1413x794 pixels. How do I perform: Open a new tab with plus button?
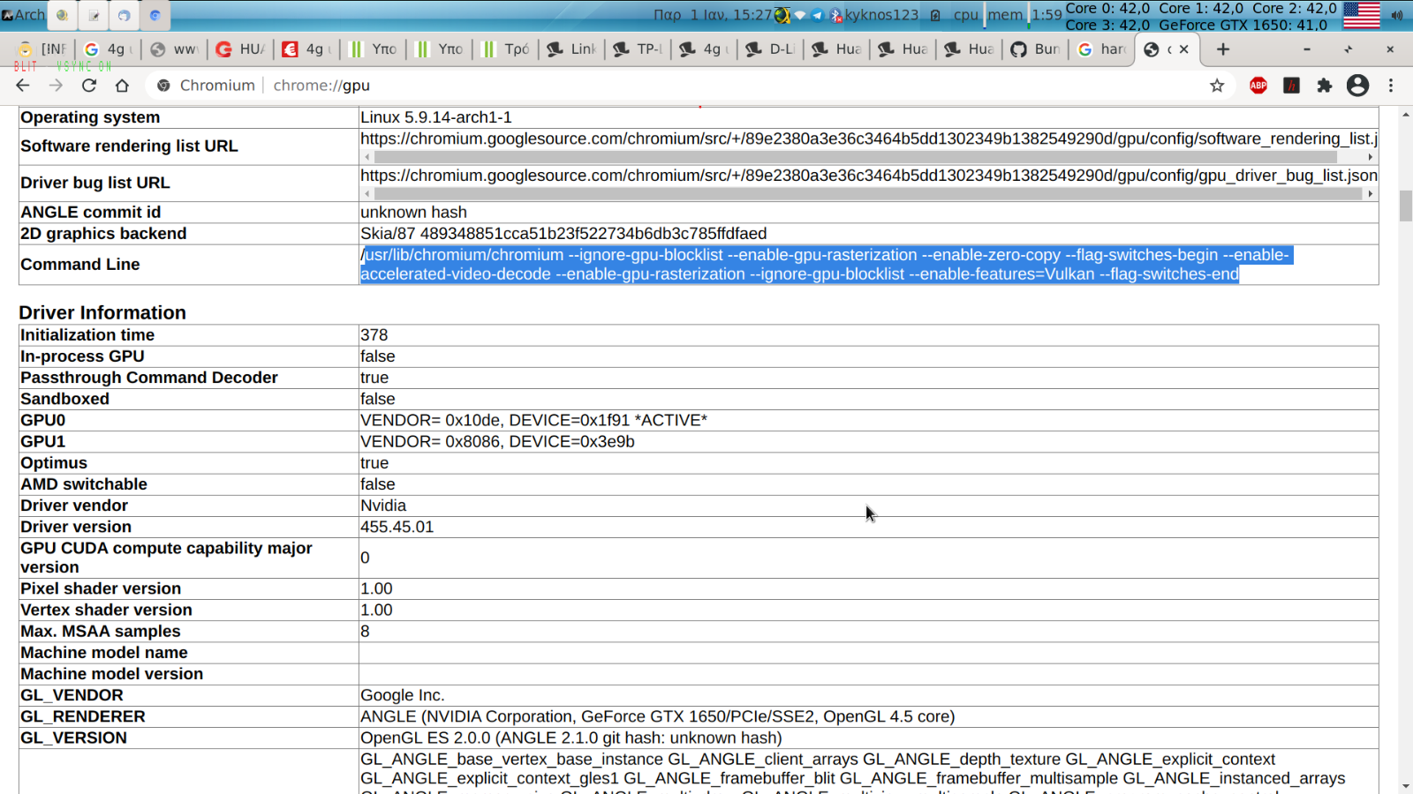(1223, 49)
